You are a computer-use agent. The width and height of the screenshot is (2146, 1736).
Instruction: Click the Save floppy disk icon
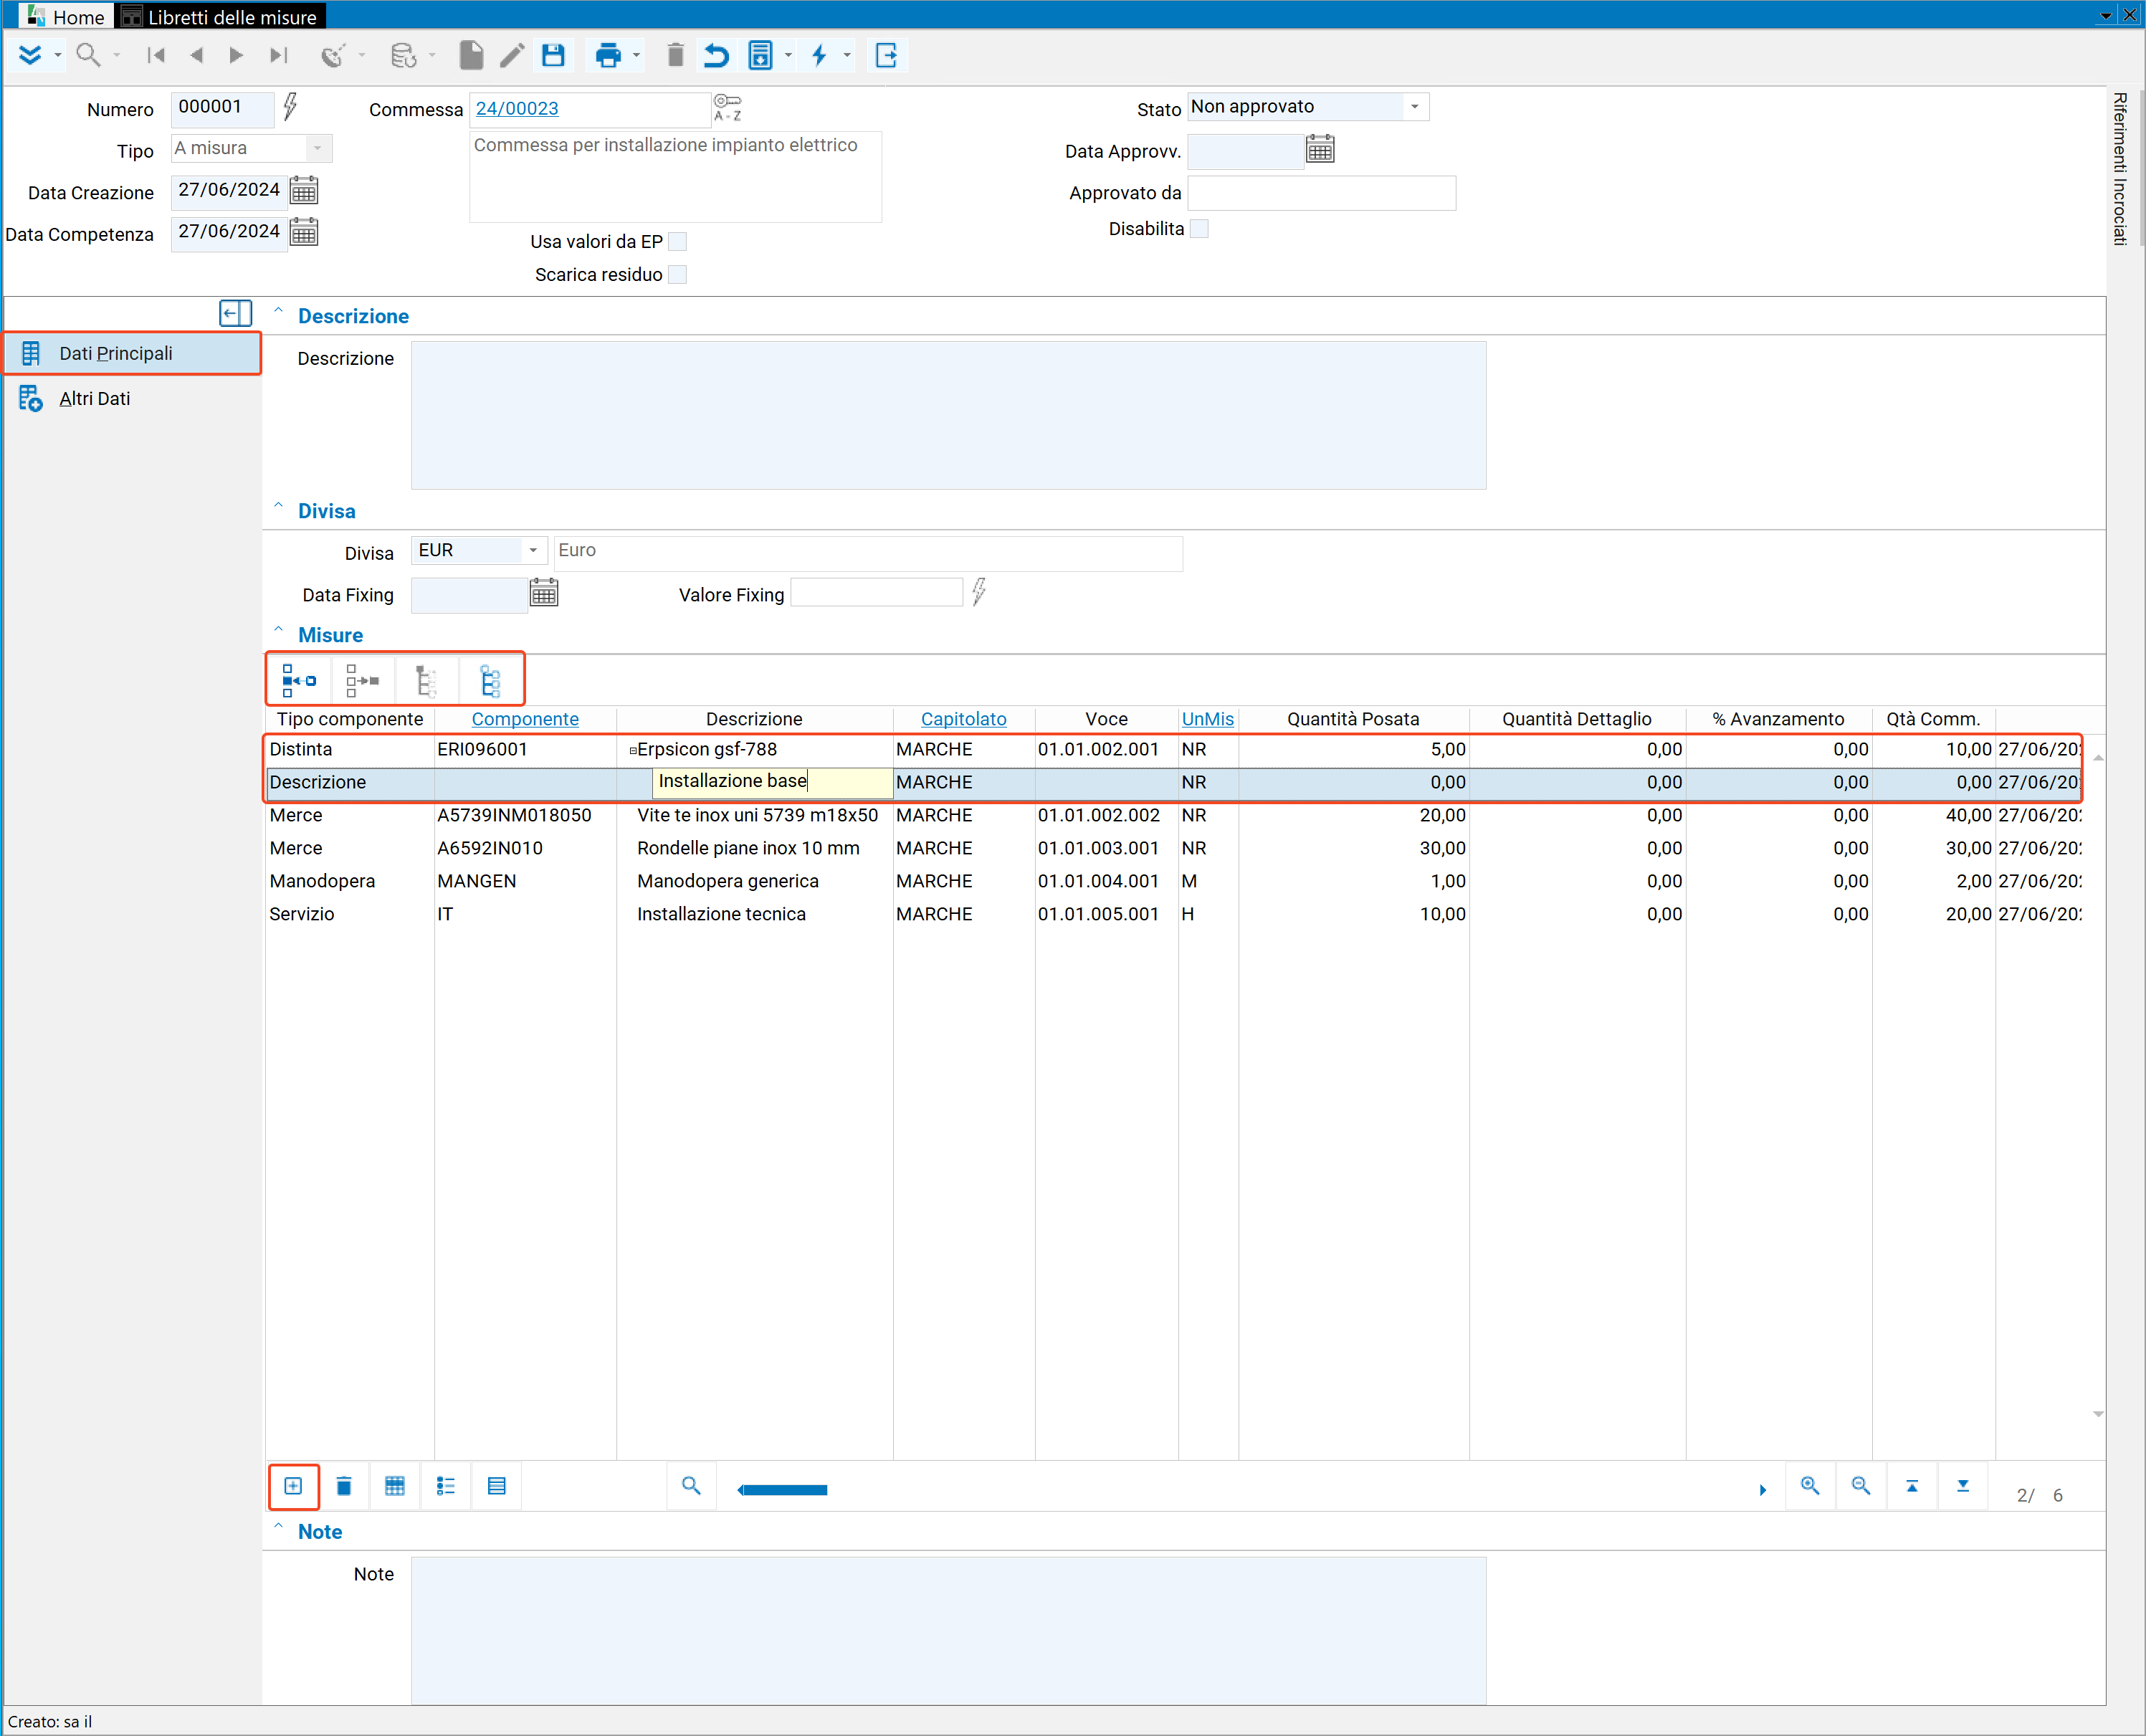click(x=553, y=55)
